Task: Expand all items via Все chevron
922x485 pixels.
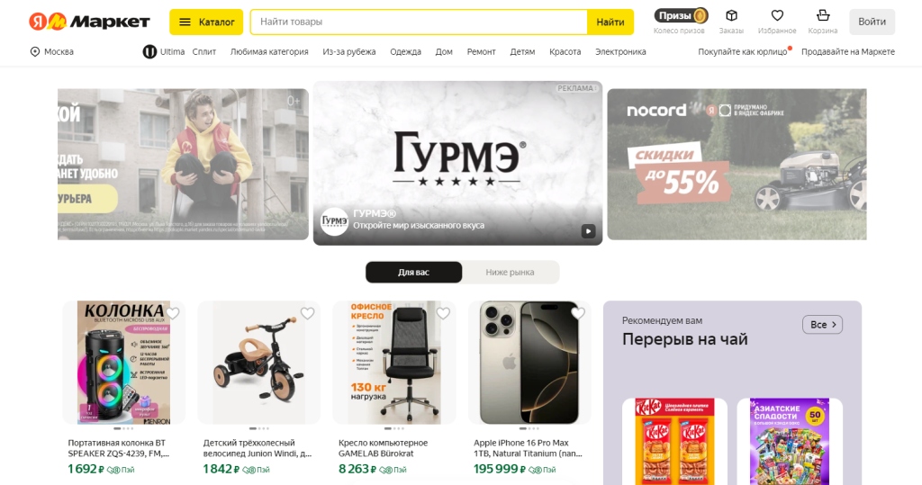Action: 822,325
